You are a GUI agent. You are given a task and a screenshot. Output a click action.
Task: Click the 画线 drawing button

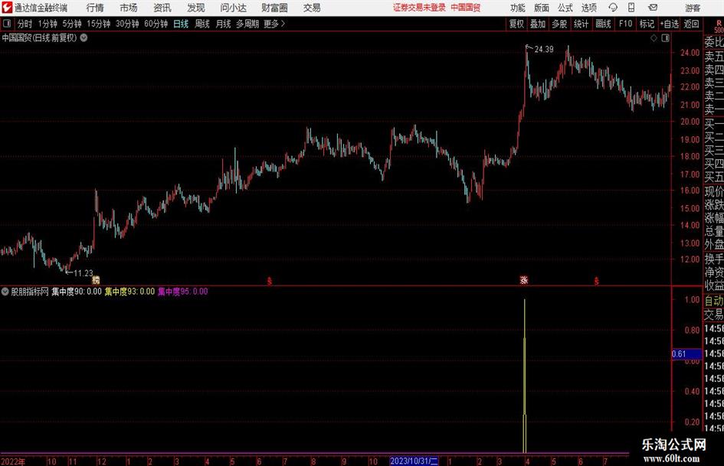pyautogui.click(x=603, y=24)
